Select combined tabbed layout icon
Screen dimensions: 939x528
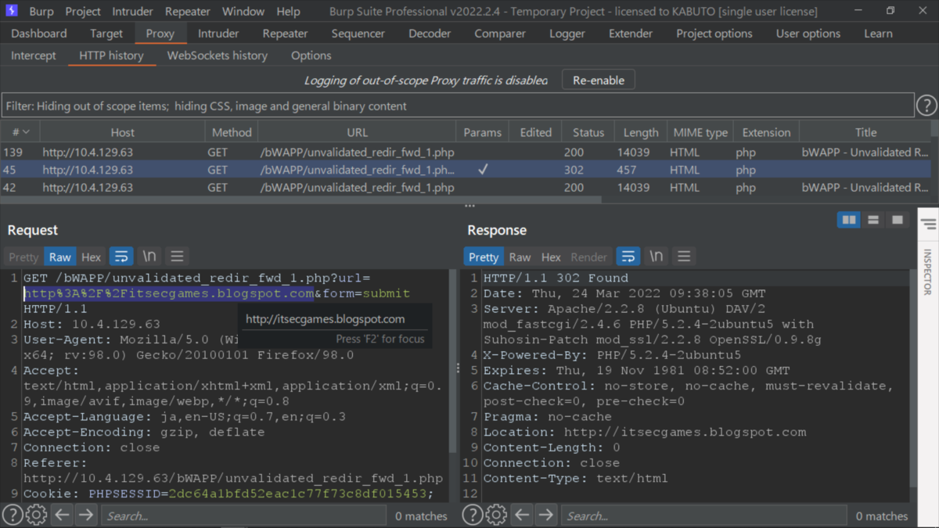click(897, 221)
